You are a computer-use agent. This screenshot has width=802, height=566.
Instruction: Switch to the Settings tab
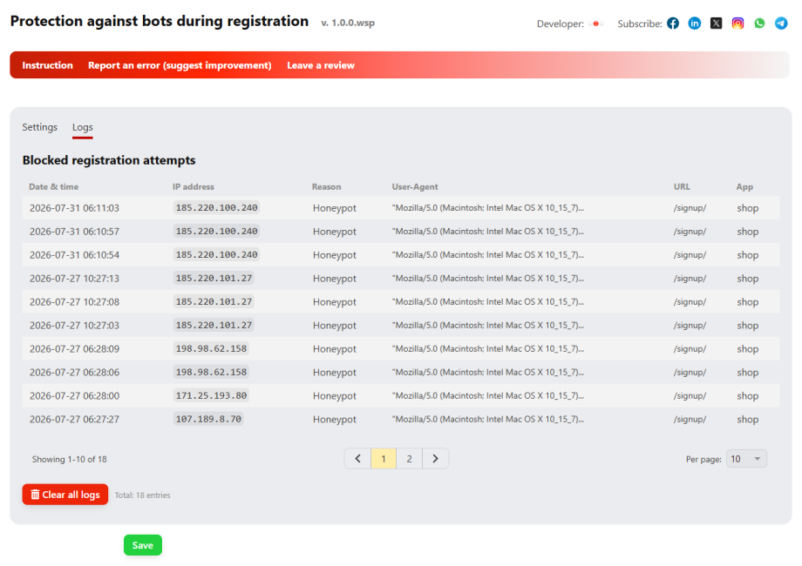39,126
